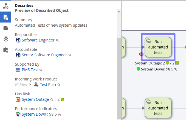The height and width of the screenshot is (120, 186).
Task: Click the tag label sidebar icon
Action: click(x=6, y=28)
